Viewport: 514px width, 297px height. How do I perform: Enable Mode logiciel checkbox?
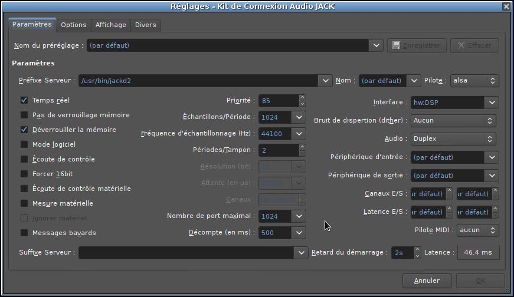pyautogui.click(x=24, y=144)
